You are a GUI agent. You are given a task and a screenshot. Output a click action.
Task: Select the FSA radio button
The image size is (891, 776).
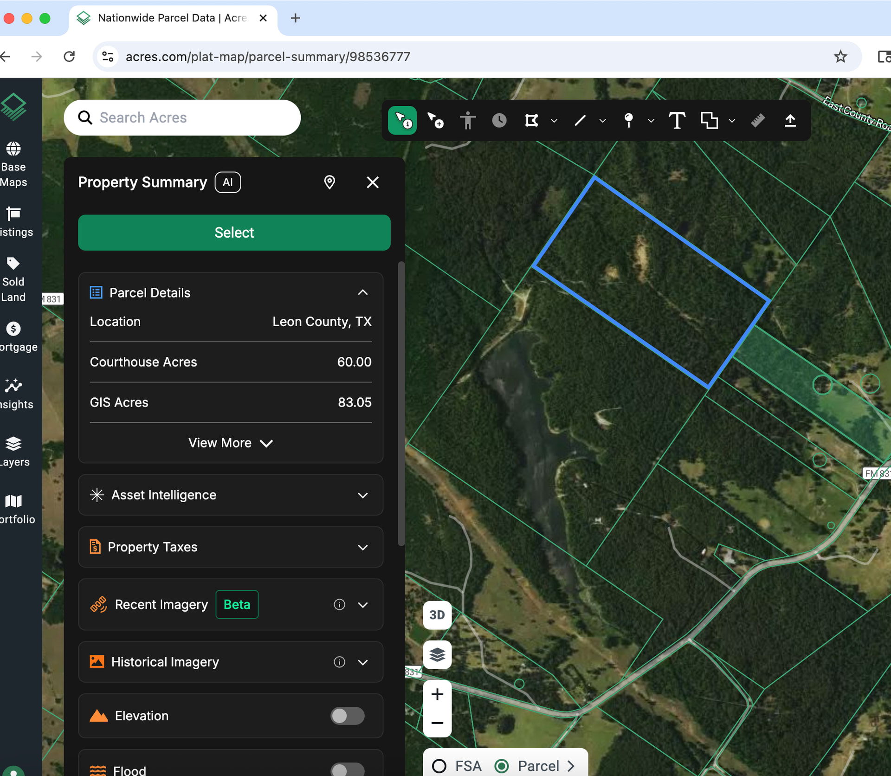pos(439,766)
